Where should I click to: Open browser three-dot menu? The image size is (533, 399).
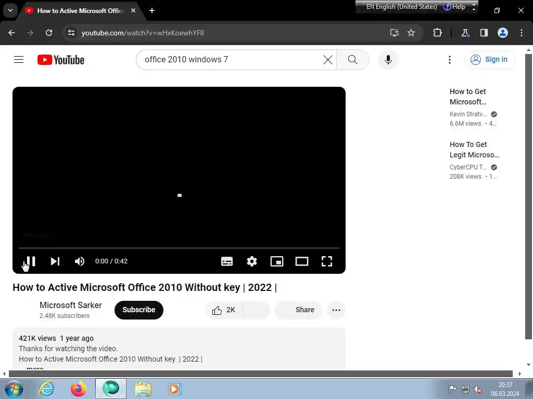tap(522, 33)
